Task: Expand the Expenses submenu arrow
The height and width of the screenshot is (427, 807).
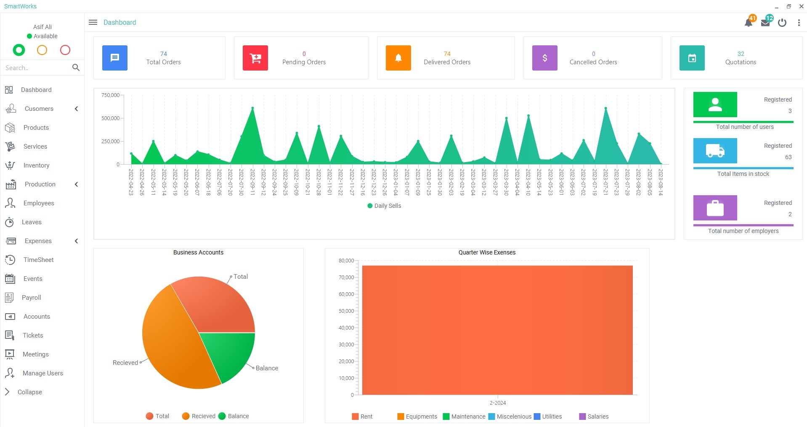Action: pos(76,241)
